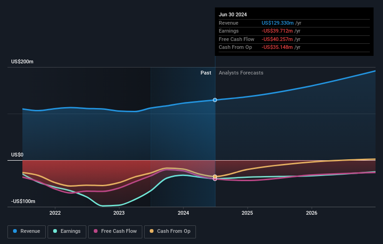Toggle the Revenue legend button

[27, 231]
